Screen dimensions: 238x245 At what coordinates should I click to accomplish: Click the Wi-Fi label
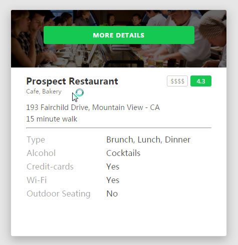tap(37, 180)
